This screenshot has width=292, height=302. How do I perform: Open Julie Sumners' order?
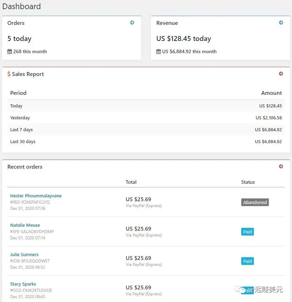point(25,255)
